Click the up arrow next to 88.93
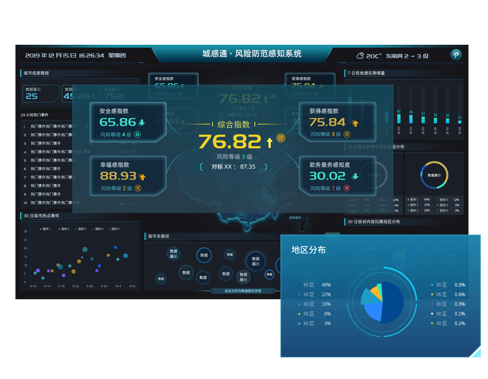The image size is (488, 379). click(142, 177)
